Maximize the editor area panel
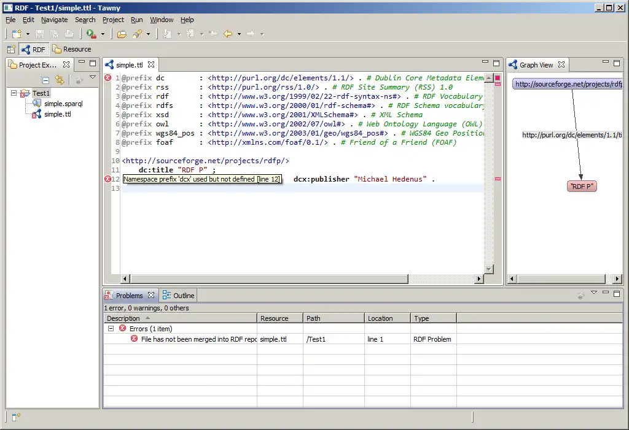Image resolution: width=629 pixels, height=430 pixels. pyautogui.click(x=496, y=63)
